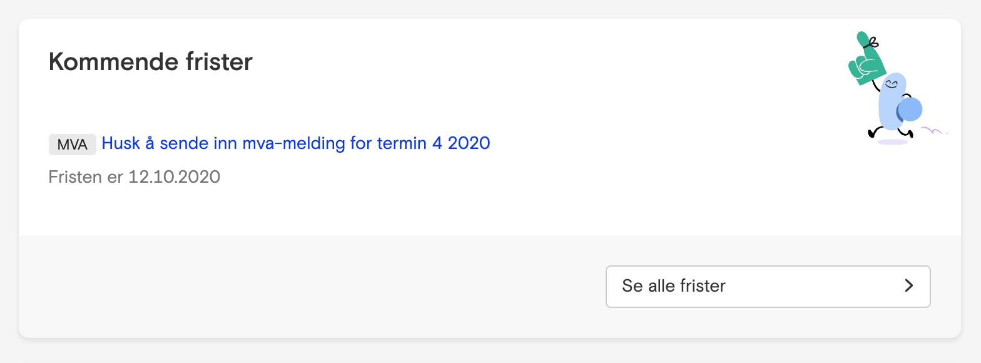Click the 'Fristen er 12.10.2020' deadline text
The height and width of the screenshot is (363, 981).
pos(135,177)
